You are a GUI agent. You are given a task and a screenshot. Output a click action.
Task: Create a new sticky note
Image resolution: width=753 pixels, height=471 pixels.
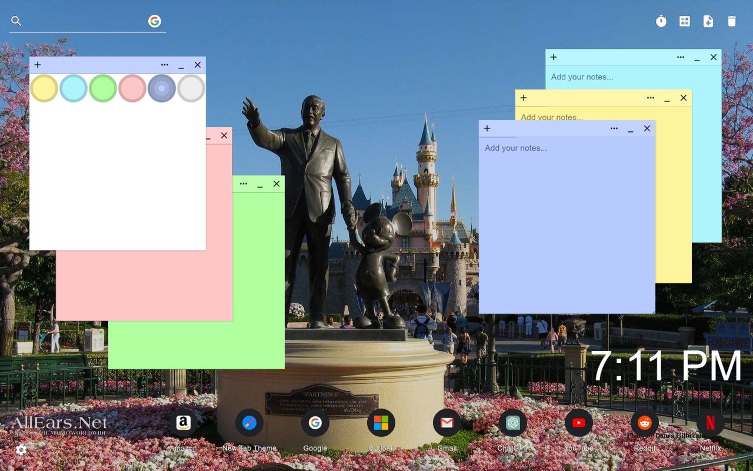click(708, 21)
